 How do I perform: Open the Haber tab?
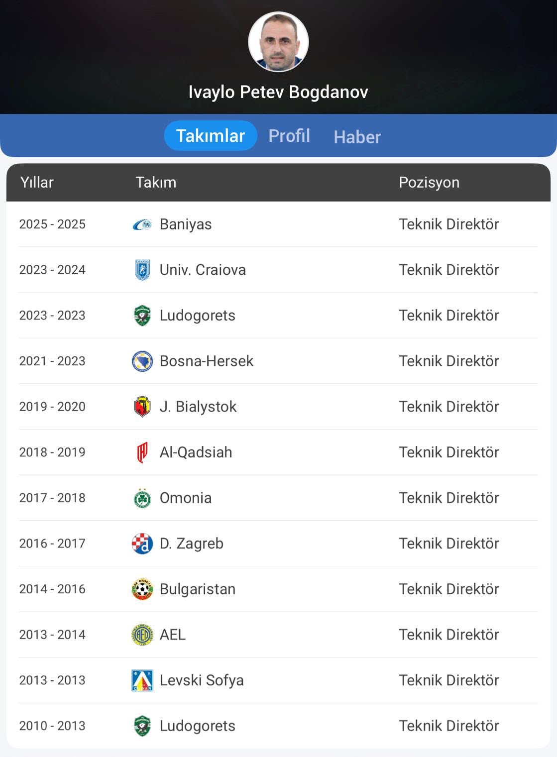tap(357, 137)
